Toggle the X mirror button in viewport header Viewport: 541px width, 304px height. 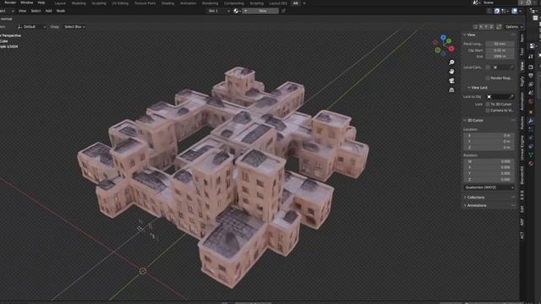[481, 27]
